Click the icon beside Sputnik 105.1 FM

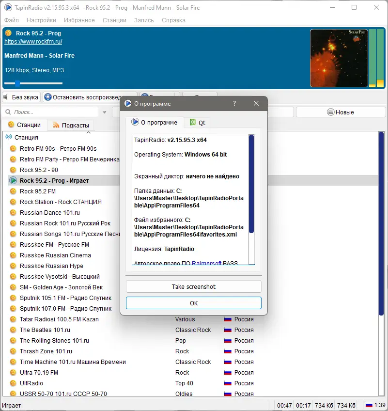pos(13,298)
